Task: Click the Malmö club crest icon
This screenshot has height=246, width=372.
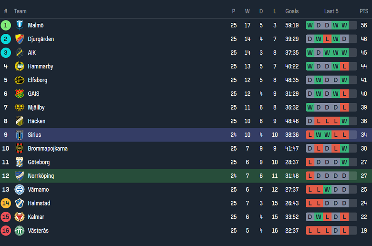Action: (x=20, y=25)
